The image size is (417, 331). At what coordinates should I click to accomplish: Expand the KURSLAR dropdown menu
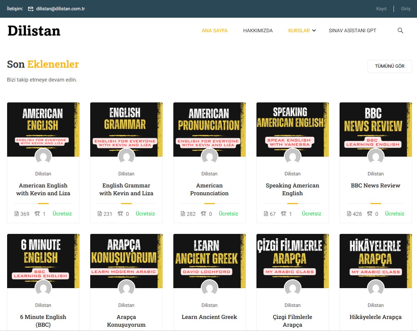coord(299,30)
